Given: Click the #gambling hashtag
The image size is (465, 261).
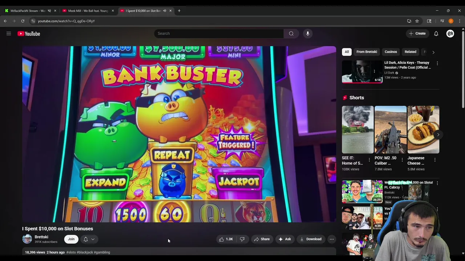Looking at the screenshot, I should [x=102, y=252].
